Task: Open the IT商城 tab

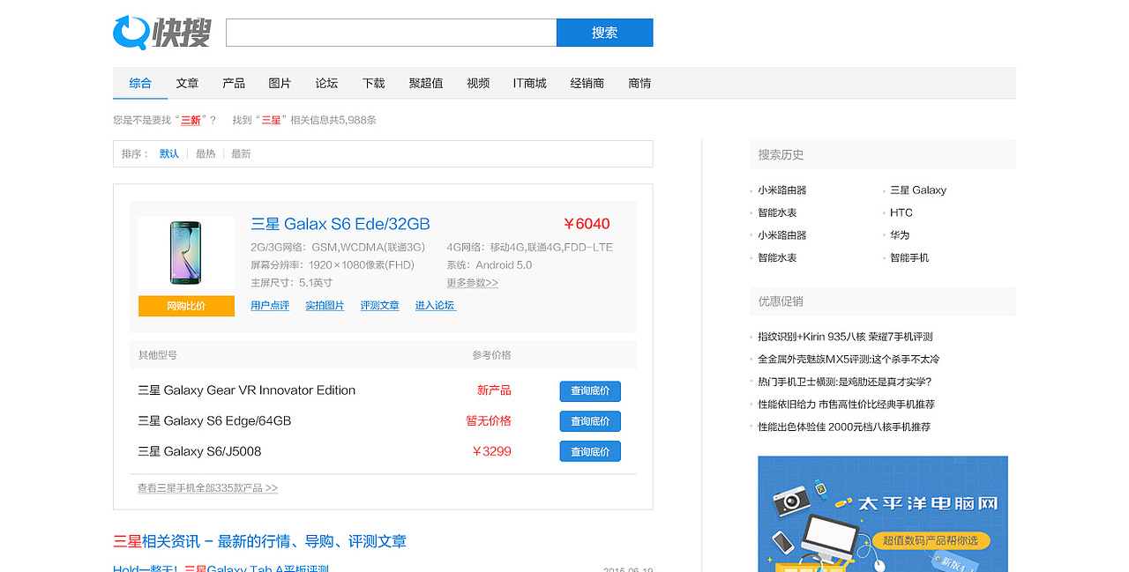Action: tap(530, 83)
